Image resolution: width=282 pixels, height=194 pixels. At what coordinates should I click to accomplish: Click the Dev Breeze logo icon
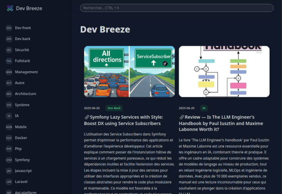10,8
